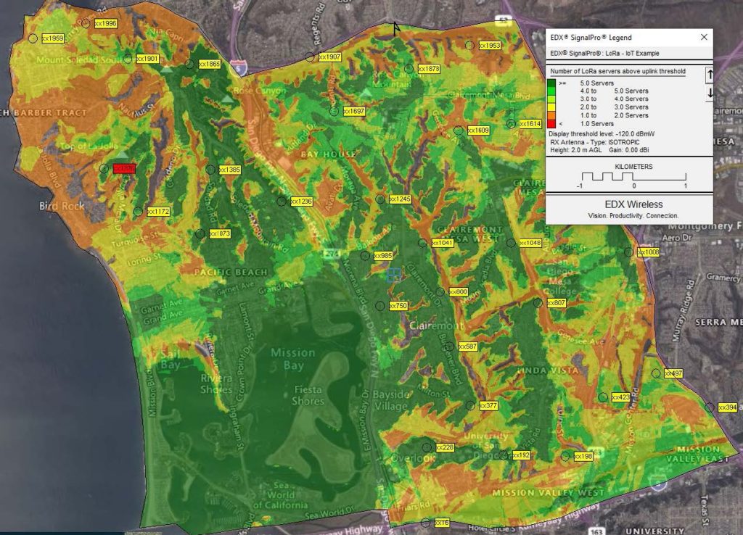Select the orange 1.0 to 2.0 swatch
Screen dimensions: 743x535
553,115
